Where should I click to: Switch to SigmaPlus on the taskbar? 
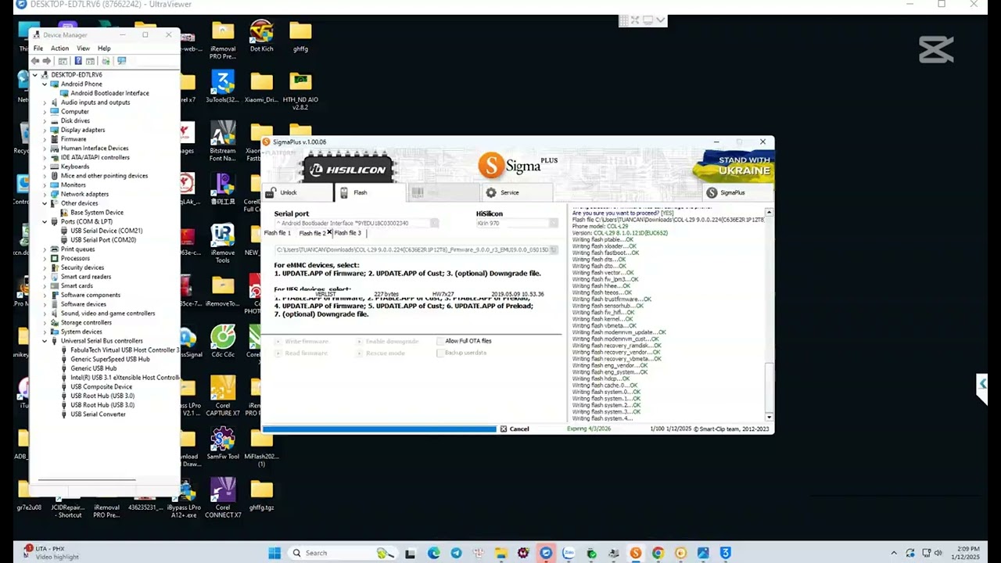click(635, 553)
